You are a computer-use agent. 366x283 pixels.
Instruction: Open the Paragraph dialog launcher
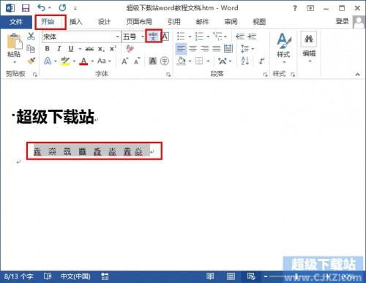(265, 75)
